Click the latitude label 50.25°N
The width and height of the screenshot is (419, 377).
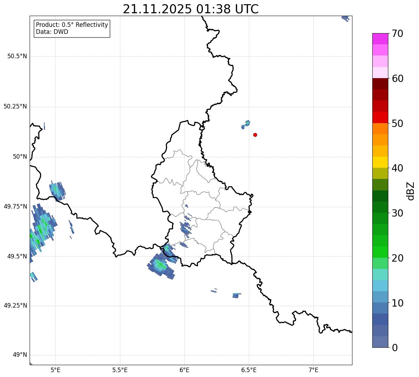pyautogui.click(x=15, y=107)
